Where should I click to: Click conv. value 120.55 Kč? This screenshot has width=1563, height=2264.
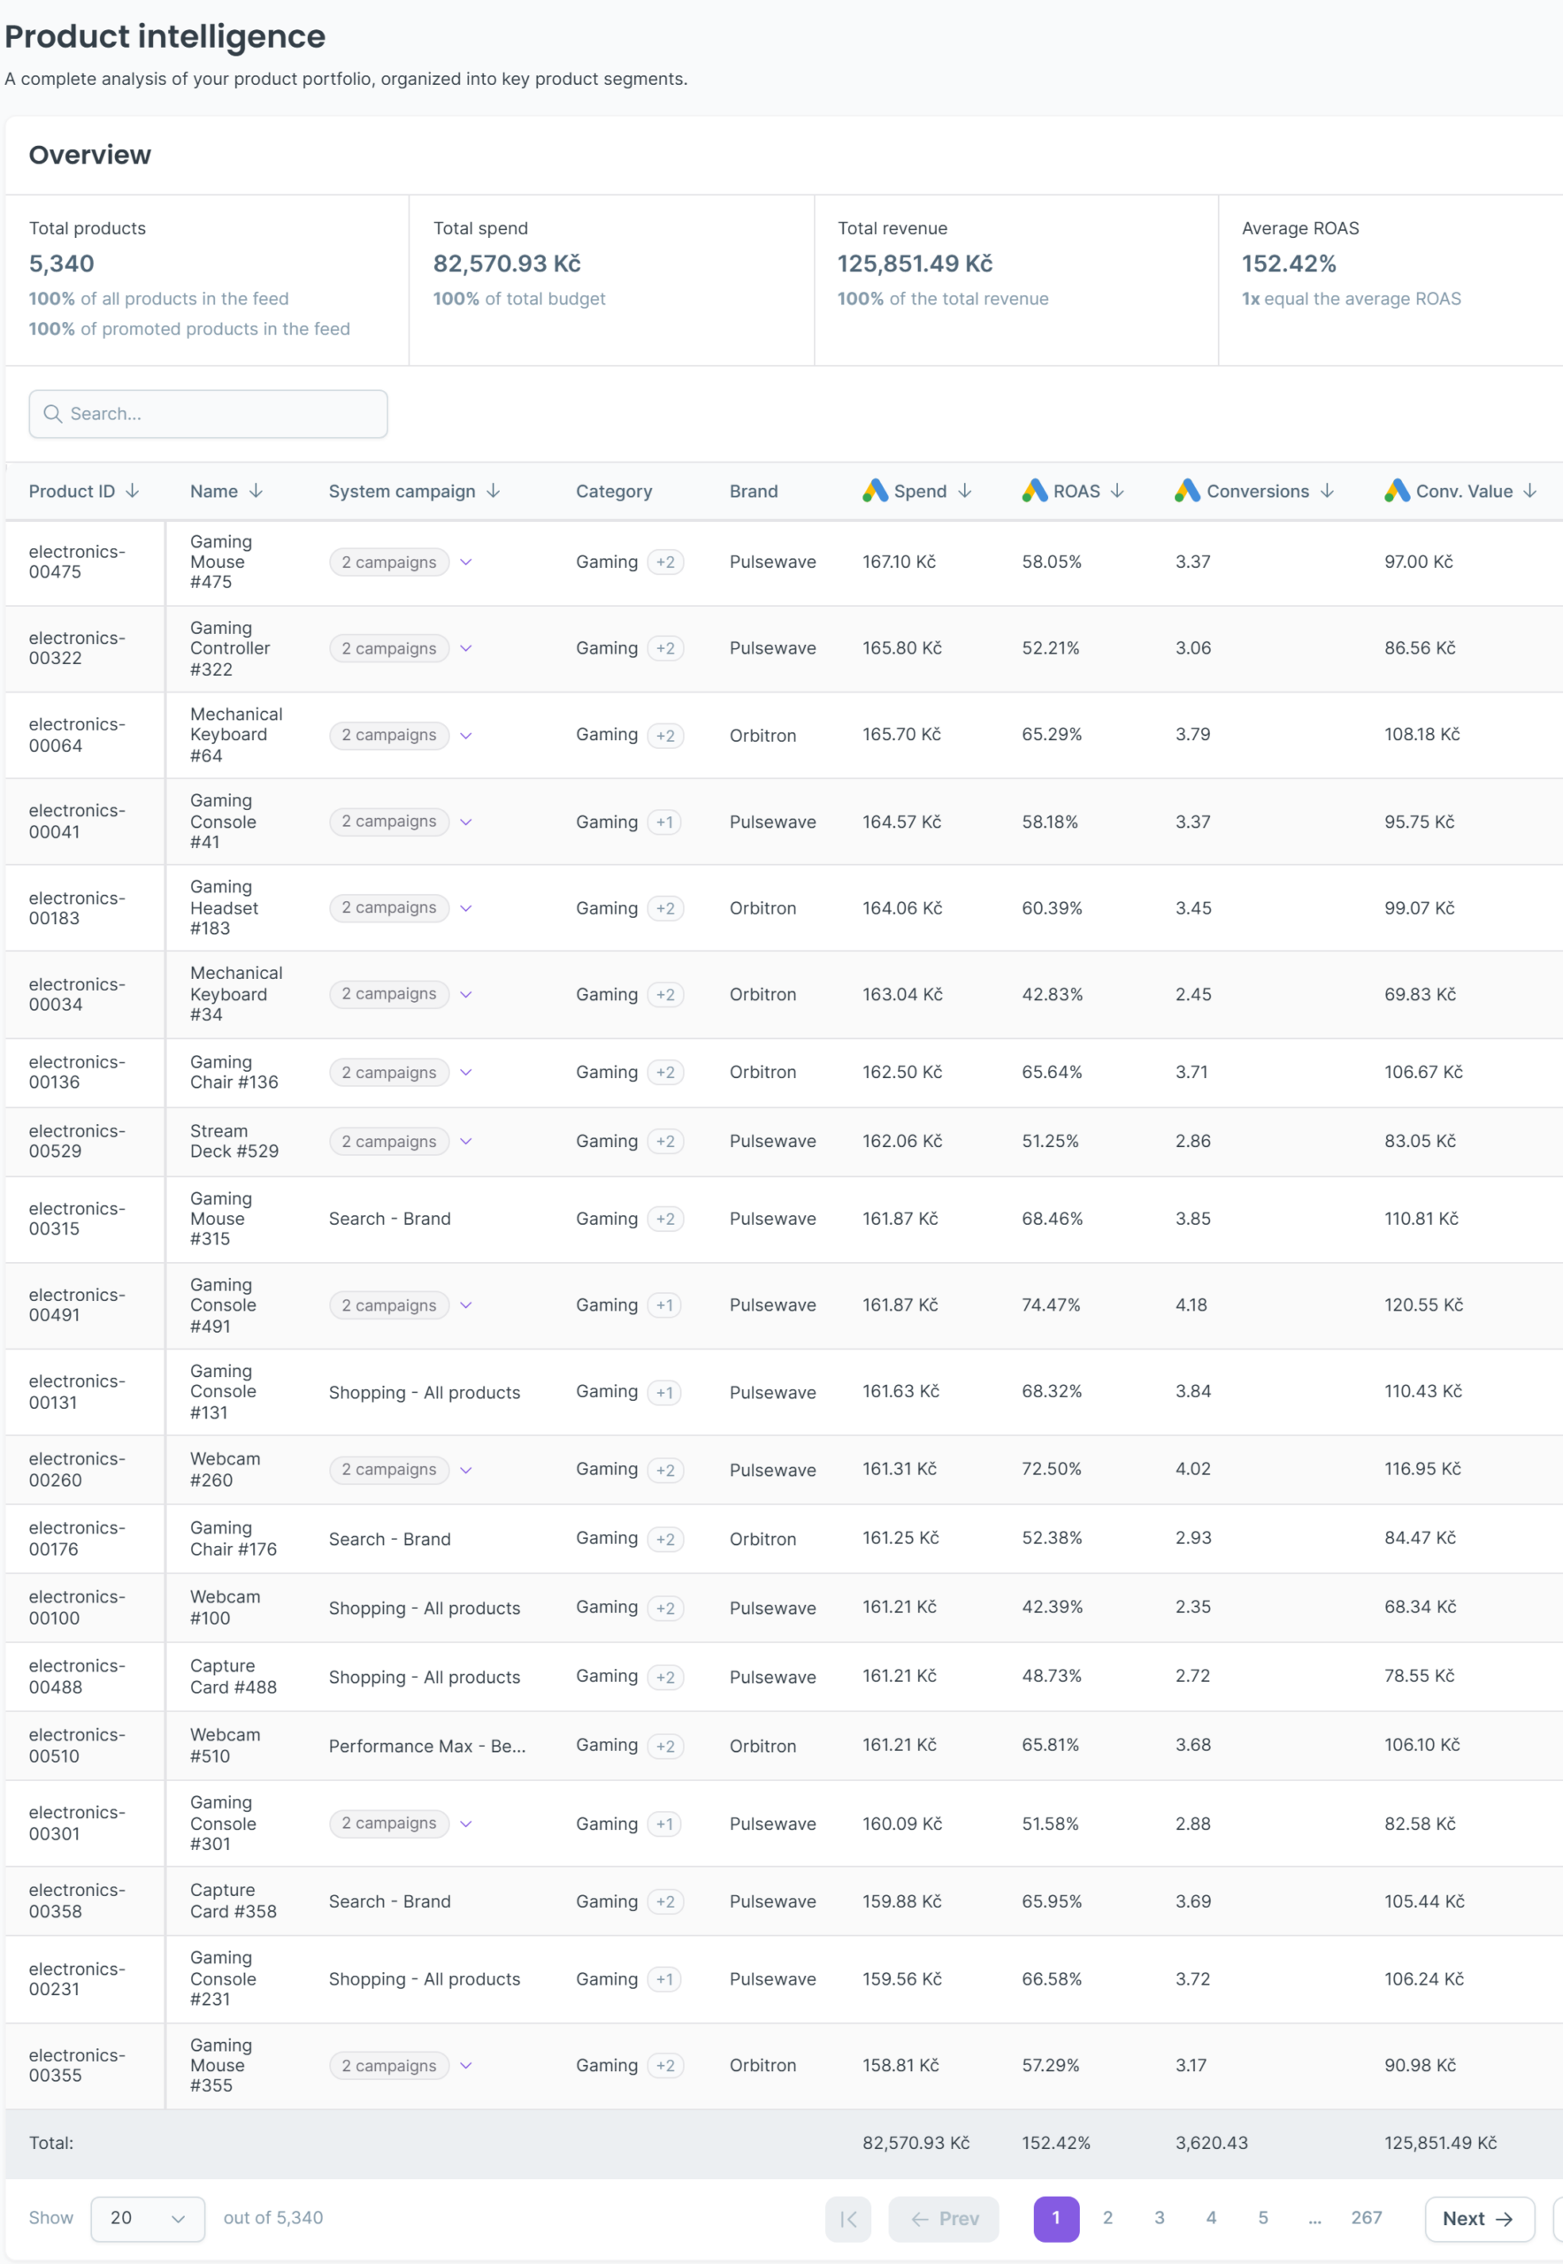[x=1424, y=1305]
